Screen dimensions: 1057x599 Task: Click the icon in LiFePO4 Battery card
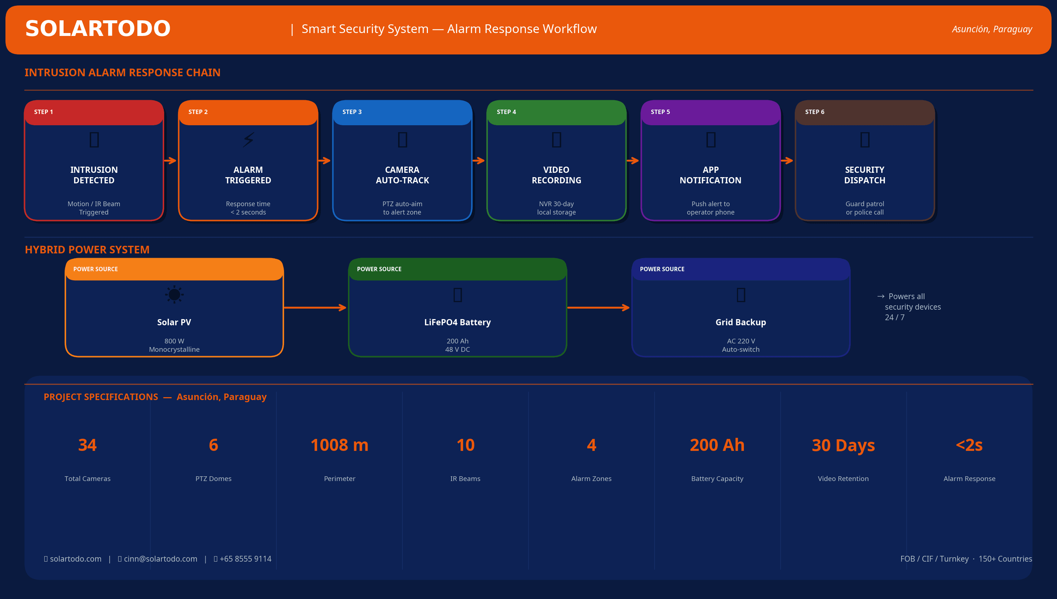457,294
